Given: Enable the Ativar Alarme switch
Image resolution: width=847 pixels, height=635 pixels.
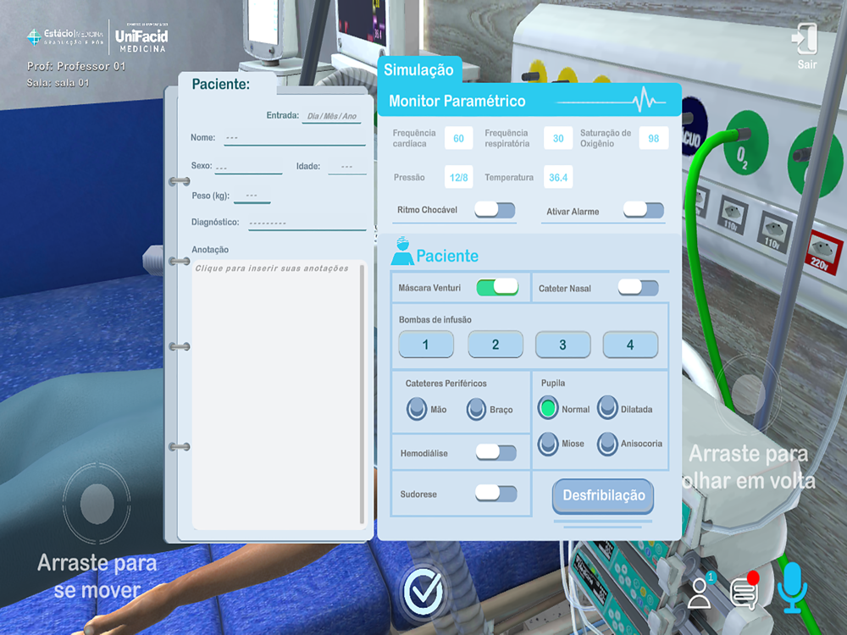Looking at the screenshot, I should click(x=644, y=210).
